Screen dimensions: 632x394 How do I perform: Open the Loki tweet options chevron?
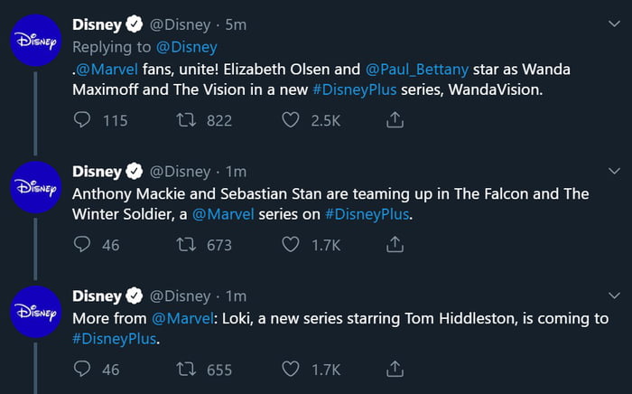tap(614, 295)
